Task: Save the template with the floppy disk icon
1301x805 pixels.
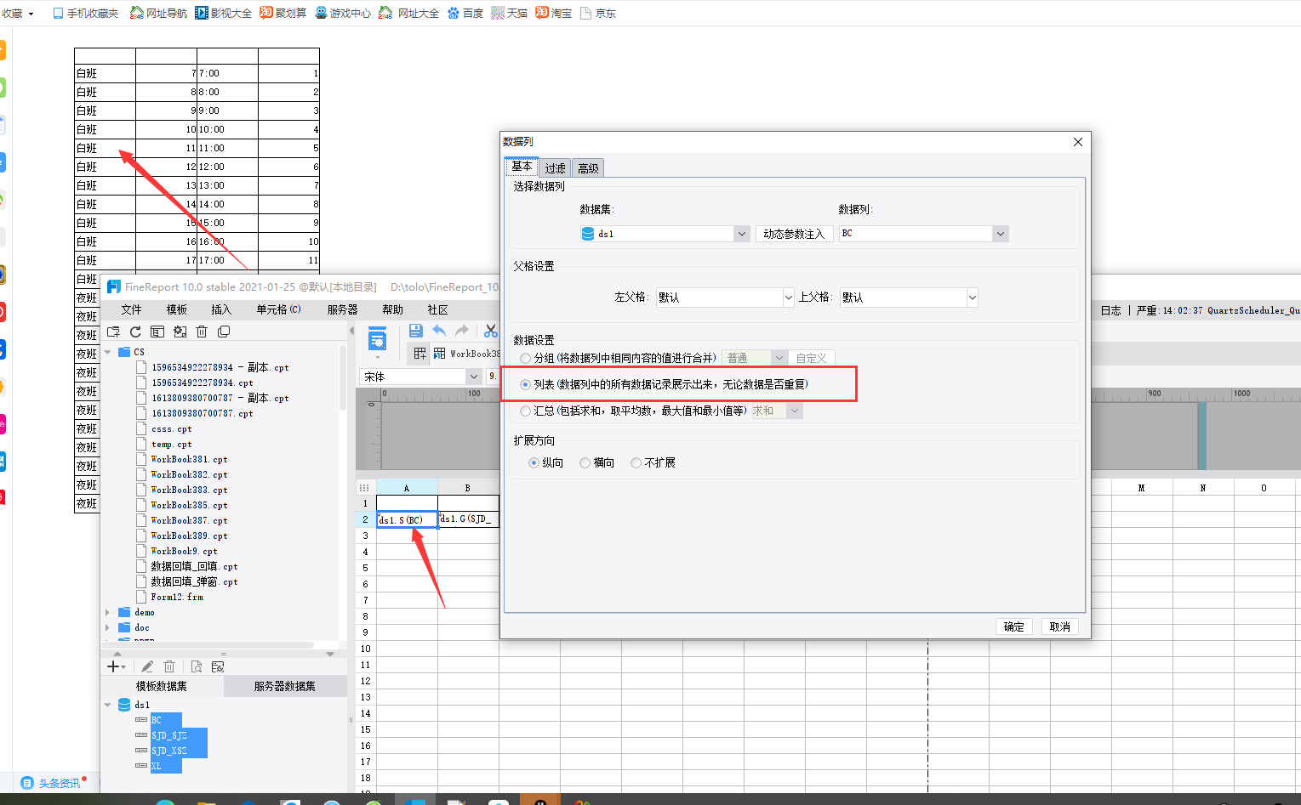Action: (x=415, y=331)
